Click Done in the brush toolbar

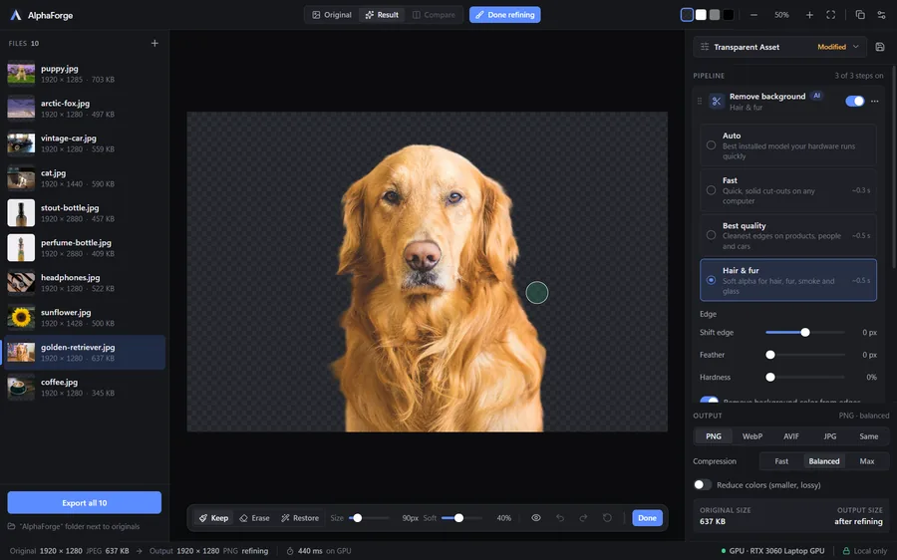tap(647, 518)
